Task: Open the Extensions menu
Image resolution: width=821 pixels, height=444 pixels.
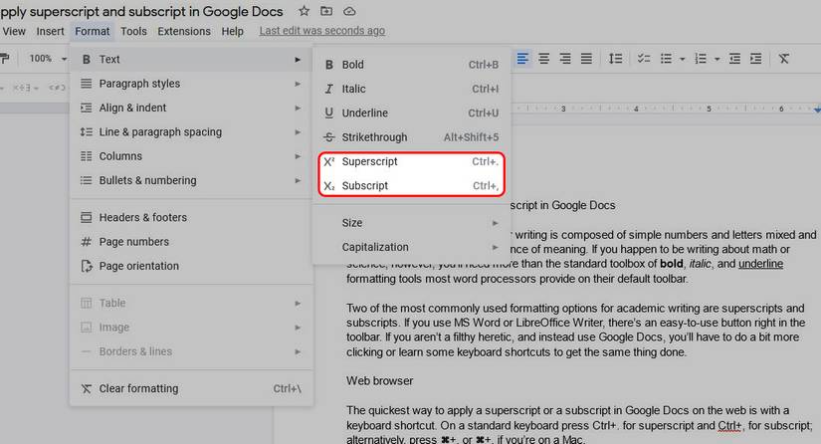Action: tap(184, 31)
